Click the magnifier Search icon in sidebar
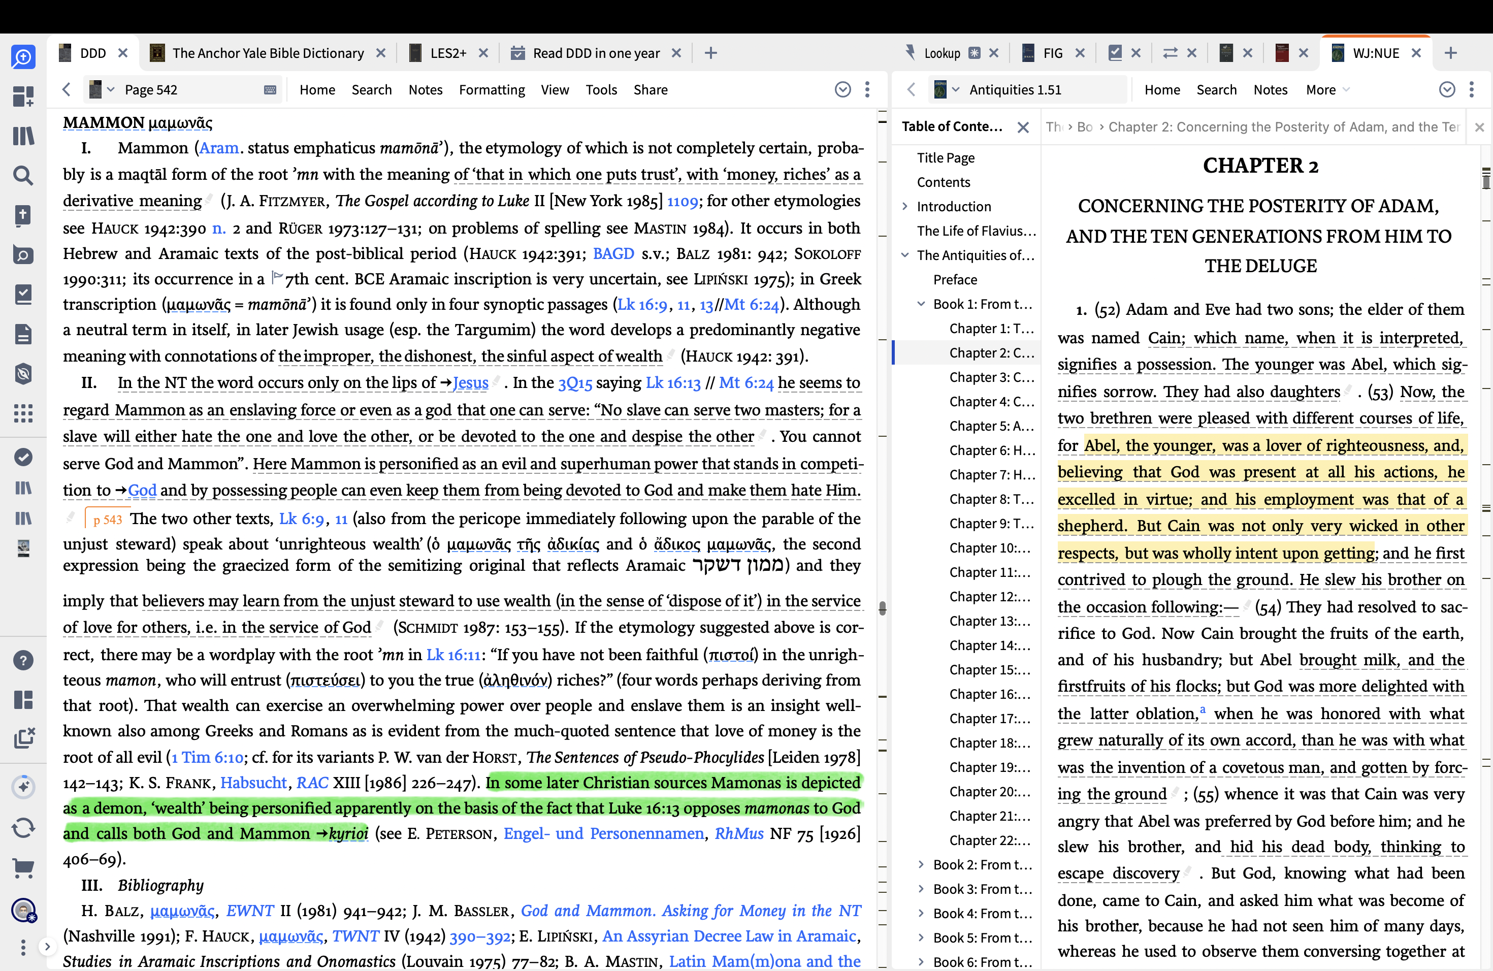 (23, 176)
